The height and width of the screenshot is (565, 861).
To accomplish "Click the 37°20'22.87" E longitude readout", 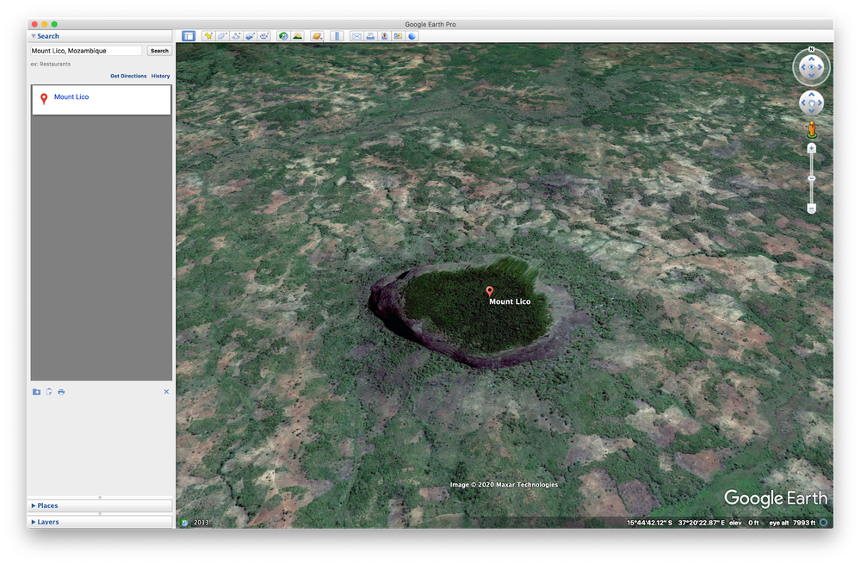I will point(701,523).
